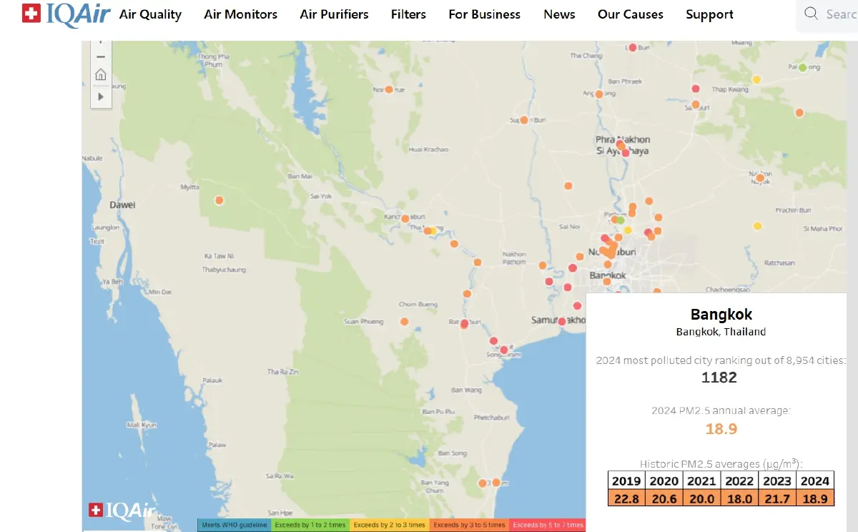Open the Our Causes menu
The image size is (858, 532).
pyautogui.click(x=630, y=14)
